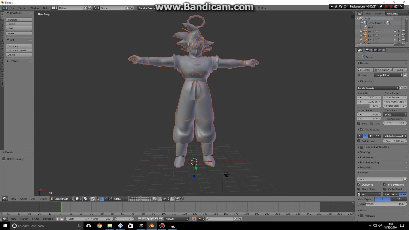Open the 24 fps frame rate dropdown
The width and height of the screenshot is (409, 230).
click(395, 114)
